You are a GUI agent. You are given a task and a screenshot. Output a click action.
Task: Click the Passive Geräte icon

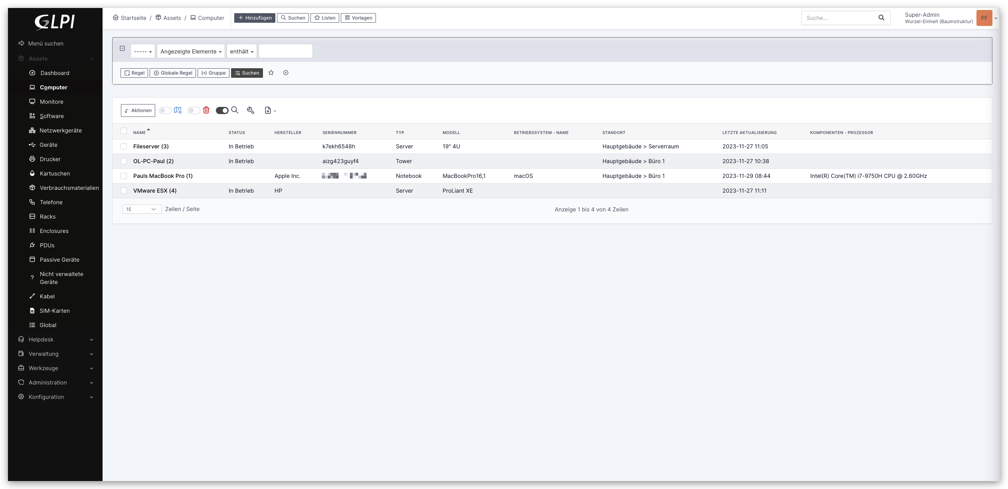pos(32,260)
